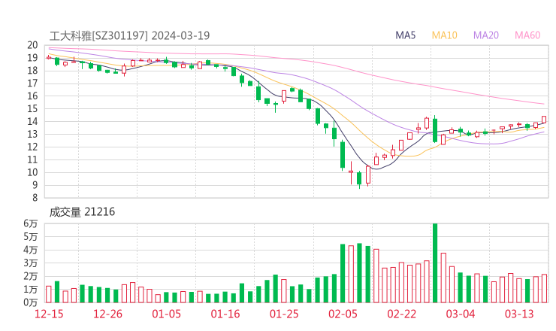Click the price axis value 10
556x331 pixels.
tap(32, 172)
